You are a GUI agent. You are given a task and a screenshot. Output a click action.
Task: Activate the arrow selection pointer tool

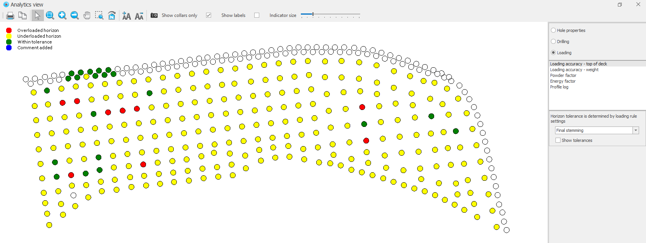pyautogui.click(x=37, y=15)
